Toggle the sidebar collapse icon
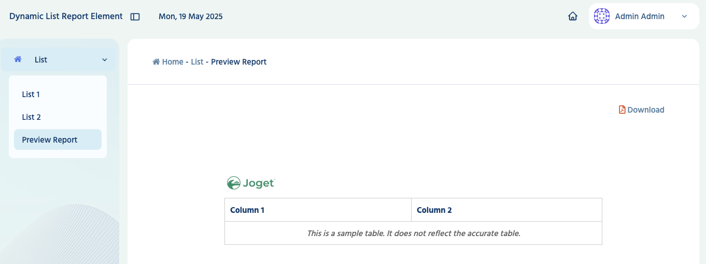 pos(135,17)
